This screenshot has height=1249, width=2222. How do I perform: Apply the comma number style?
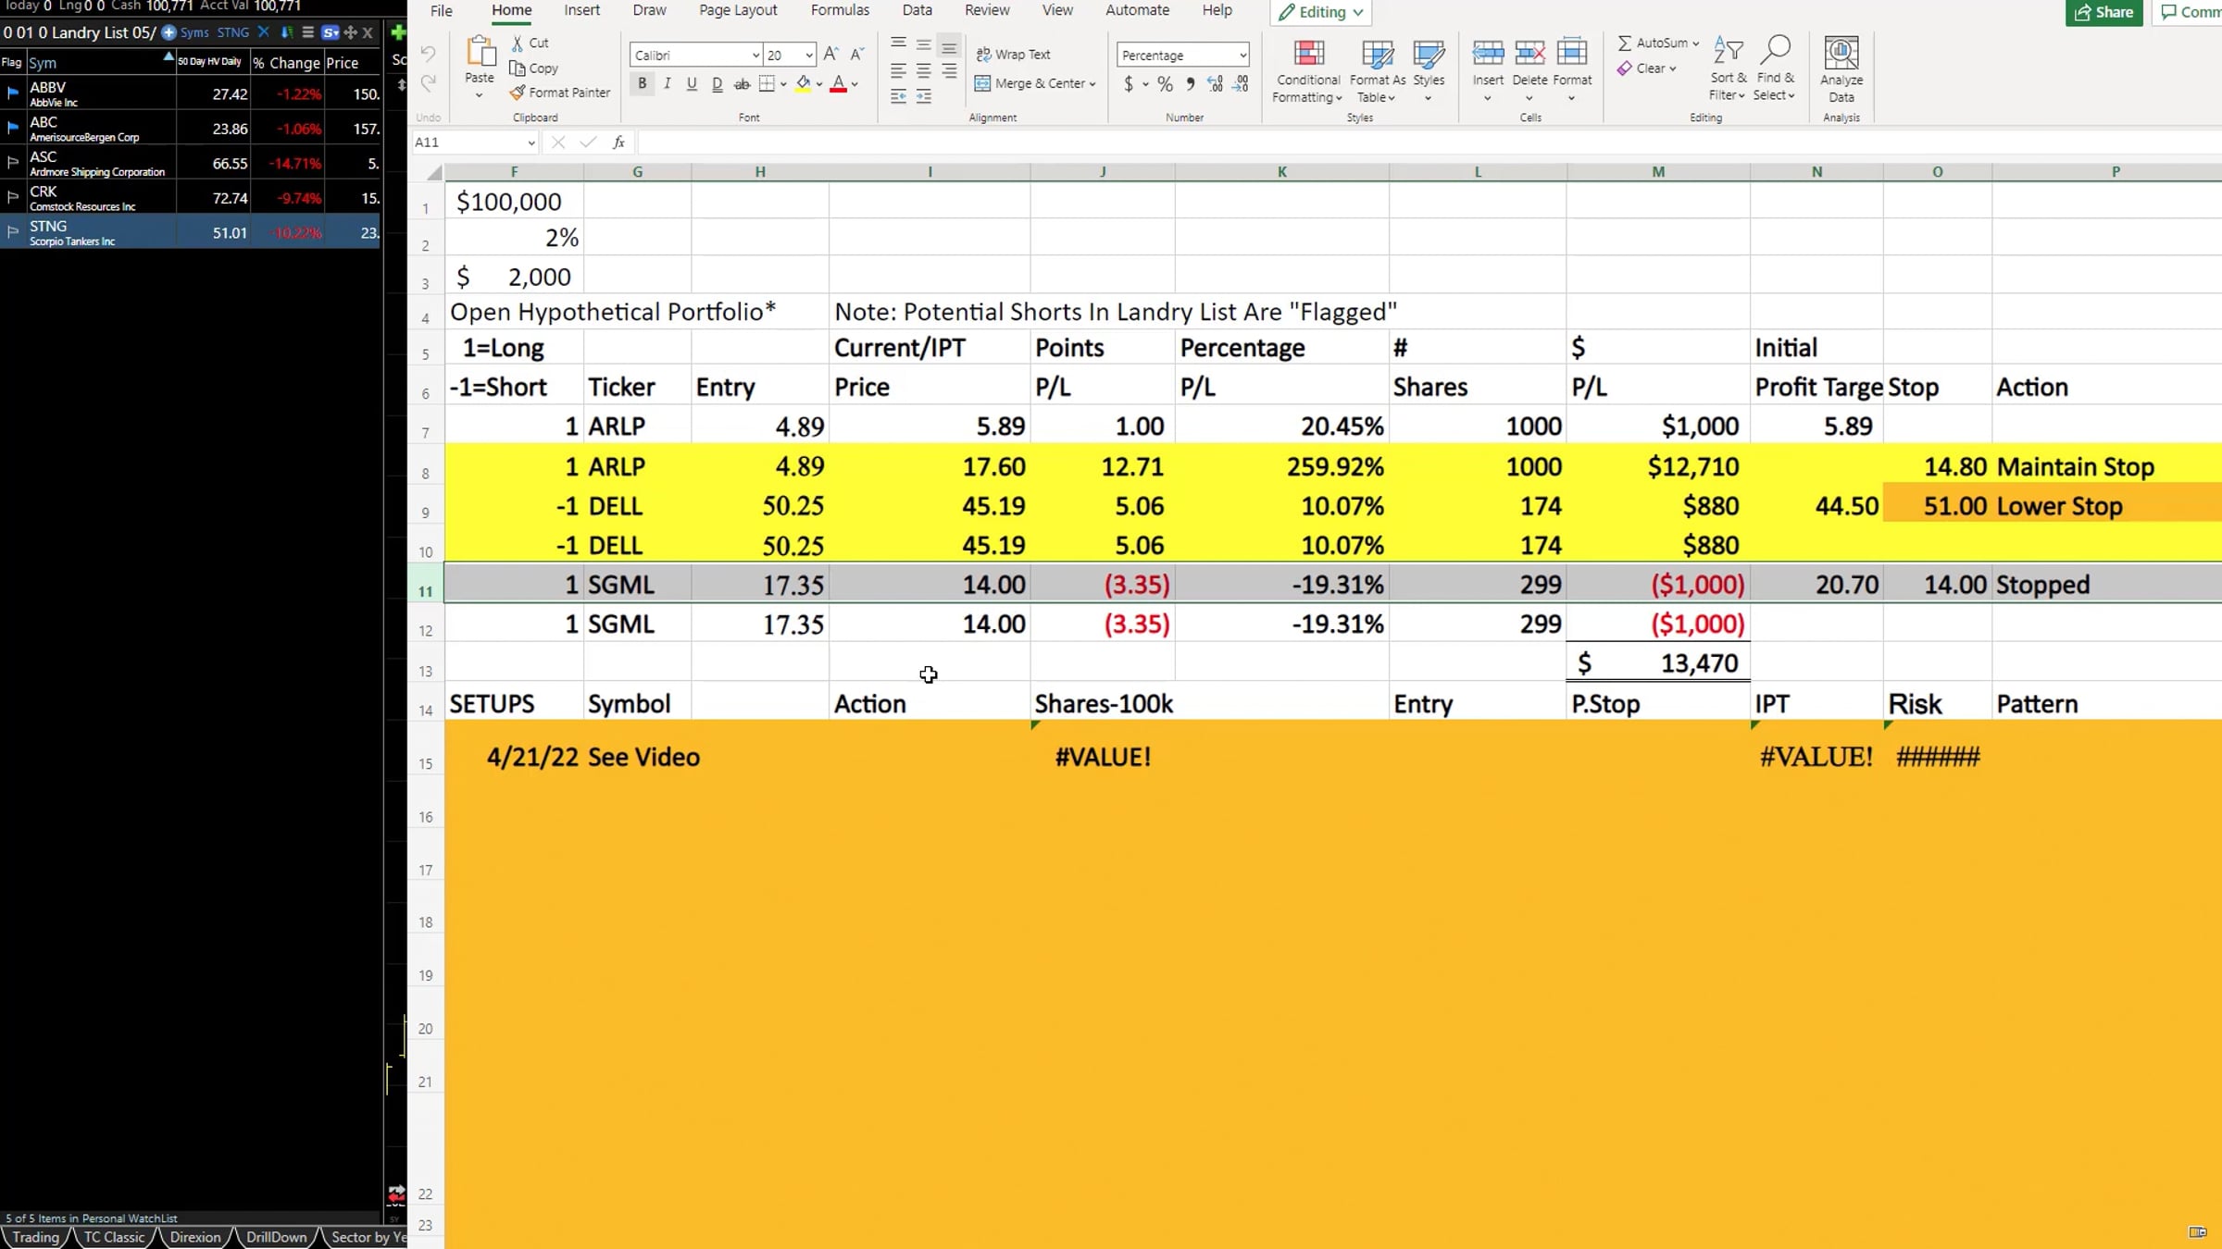click(x=1191, y=84)
